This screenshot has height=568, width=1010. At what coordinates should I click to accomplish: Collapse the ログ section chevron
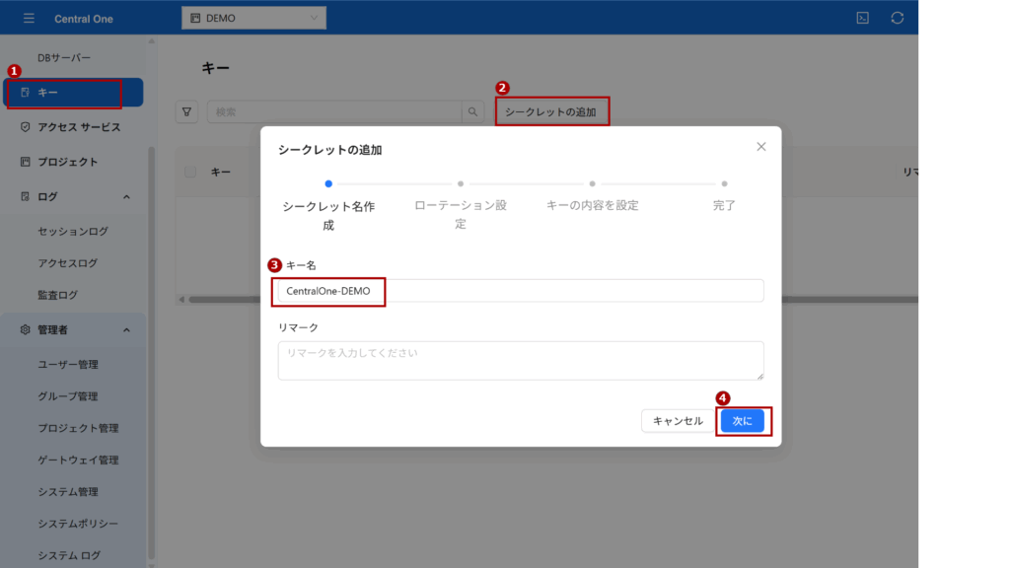pyautogui.click(x=126, y=196)
